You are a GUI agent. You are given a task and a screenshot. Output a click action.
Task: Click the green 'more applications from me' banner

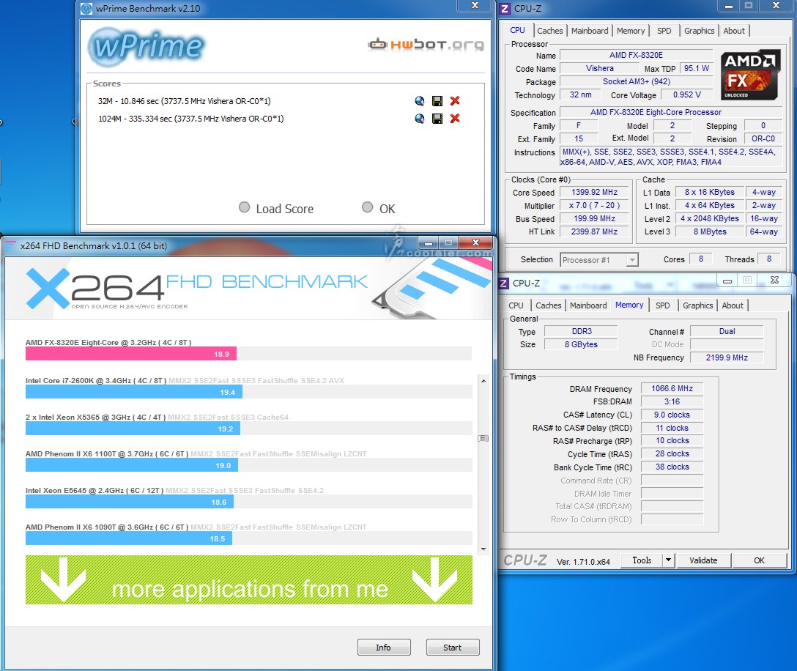[249, 580]
